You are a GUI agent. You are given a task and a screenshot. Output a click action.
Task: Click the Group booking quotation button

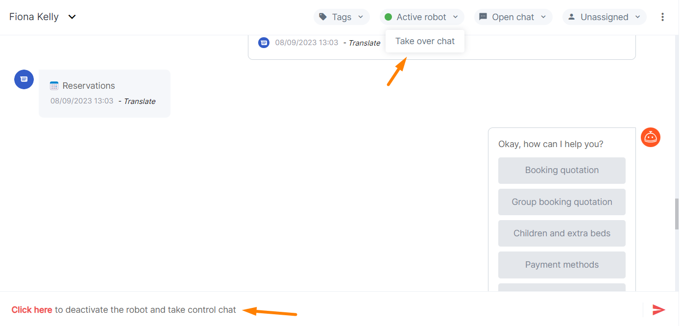point(562,202)
